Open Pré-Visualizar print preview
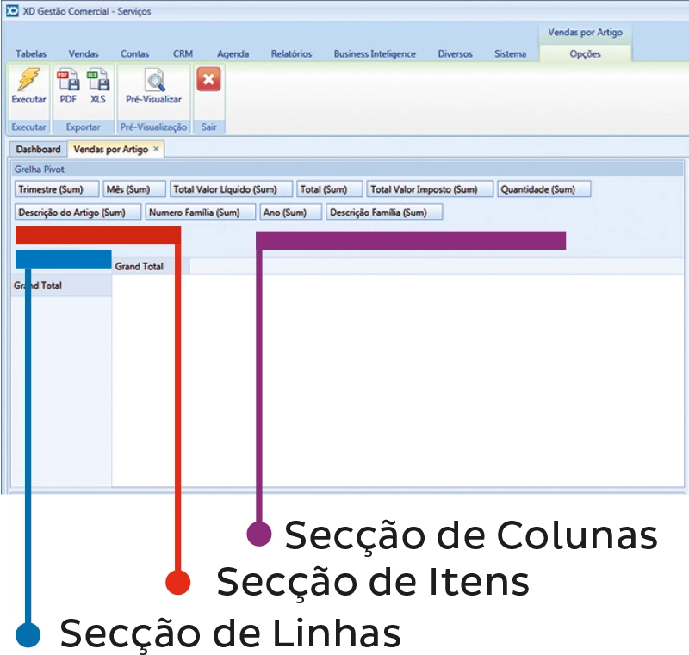Viewport: 689px width, 655px height. [x=154, y=82]
